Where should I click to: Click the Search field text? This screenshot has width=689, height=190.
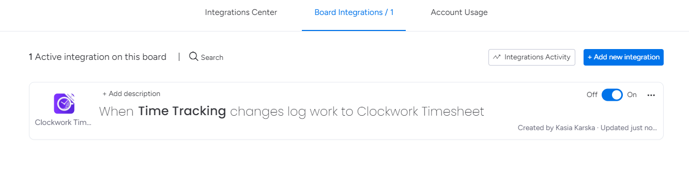212,57
